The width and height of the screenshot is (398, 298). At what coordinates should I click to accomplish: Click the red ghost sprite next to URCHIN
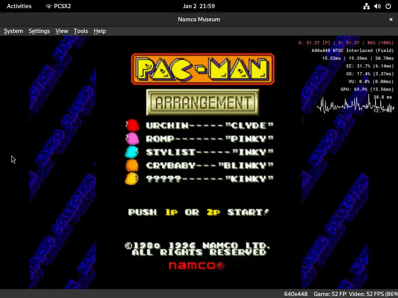[x=133, y=125]
